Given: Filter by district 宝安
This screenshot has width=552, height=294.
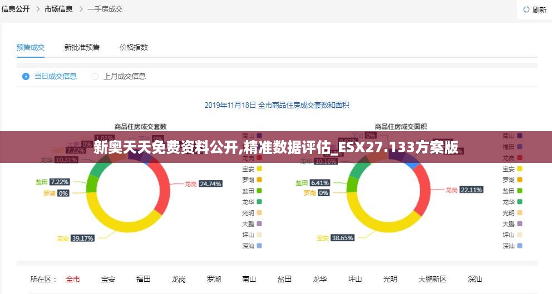Looking at the screenshot, I should pos(108,279).
